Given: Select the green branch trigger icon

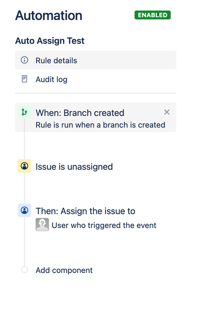Looking at the screenshot, I should click(24, 112).
